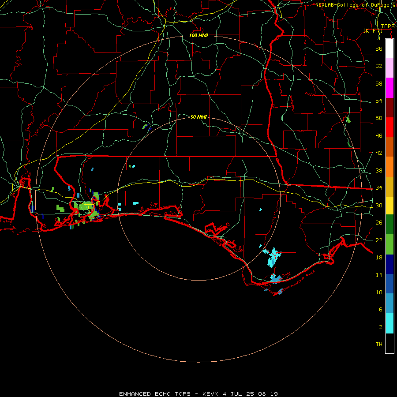The image size is (397, 397).
Task: Click legend value "50"
Action: click(379, 118)
